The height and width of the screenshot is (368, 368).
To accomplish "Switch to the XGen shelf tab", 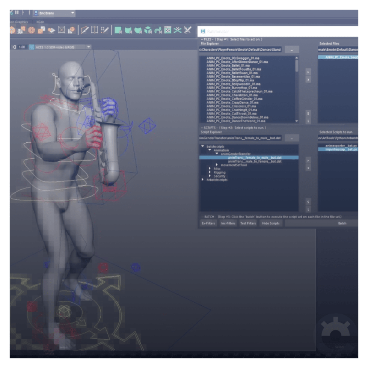I will point(41,22).
